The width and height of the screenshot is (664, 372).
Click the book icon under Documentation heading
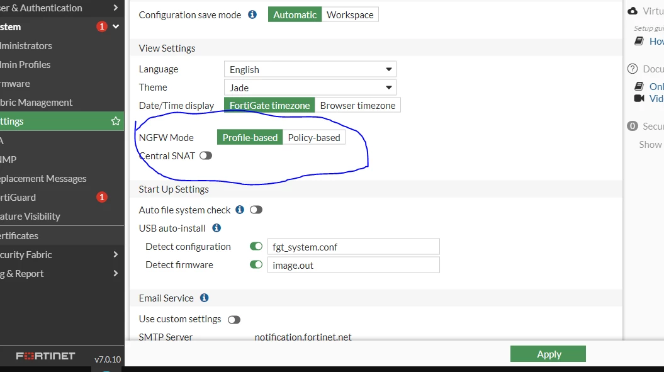point(639,86)
